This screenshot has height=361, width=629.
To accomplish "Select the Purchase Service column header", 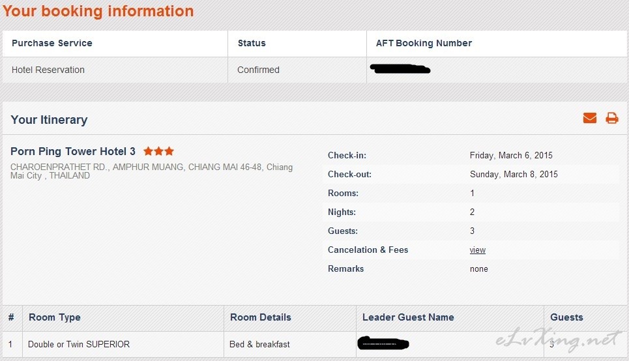I will 51,43.
